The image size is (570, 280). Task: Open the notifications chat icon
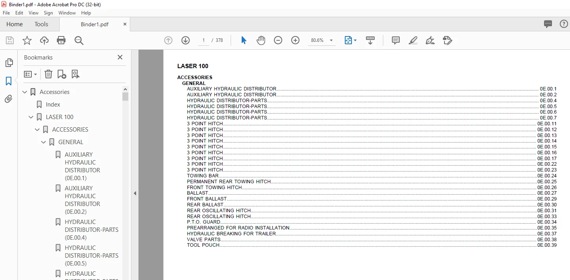coord(548,24)
